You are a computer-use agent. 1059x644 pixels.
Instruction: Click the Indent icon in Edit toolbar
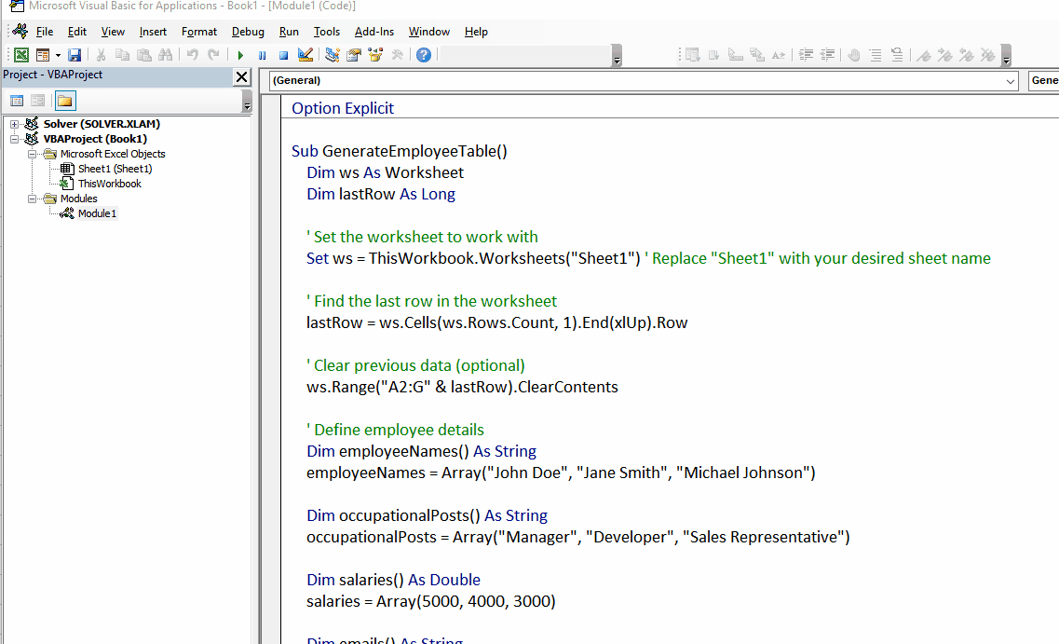point(806,55)
